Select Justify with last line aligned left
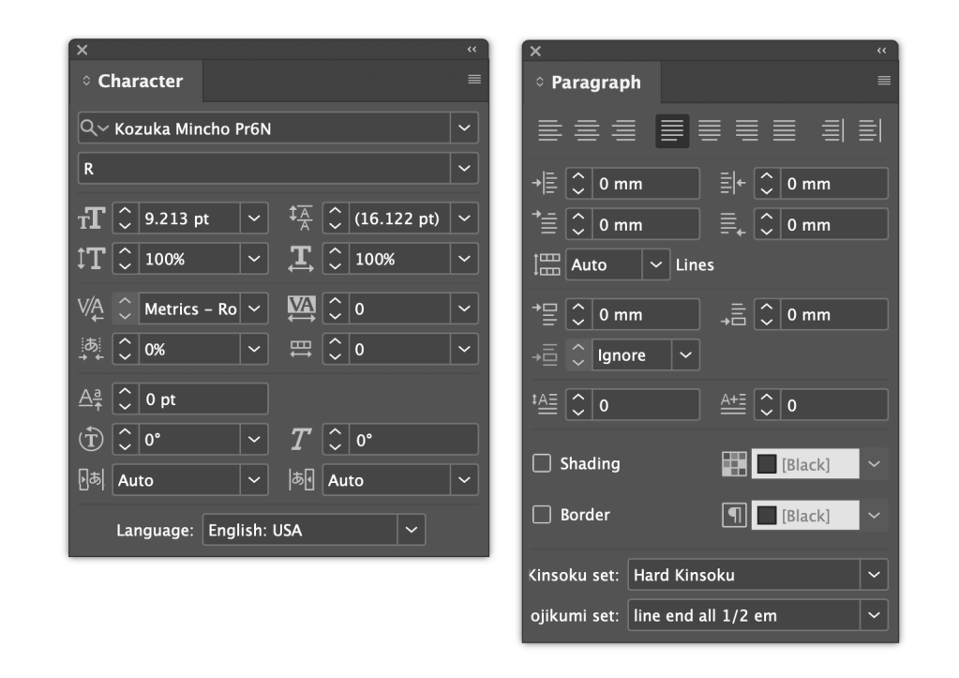The image size is (959, 678). pos(672,131)
